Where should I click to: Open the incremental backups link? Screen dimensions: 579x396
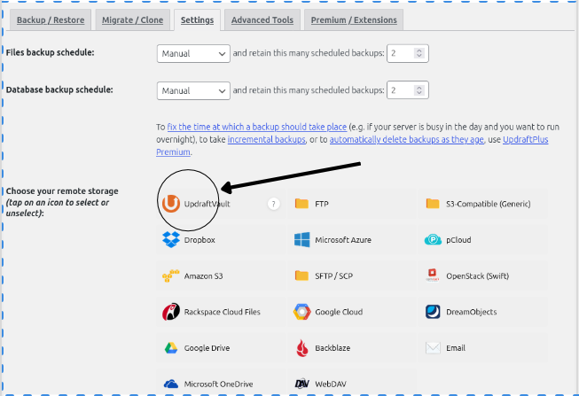[x=265, y=140]
